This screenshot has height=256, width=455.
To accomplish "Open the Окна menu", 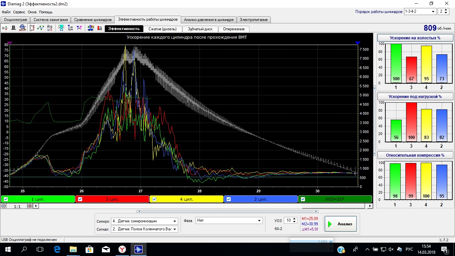I will pyautogui.click(x=32, y=12).
